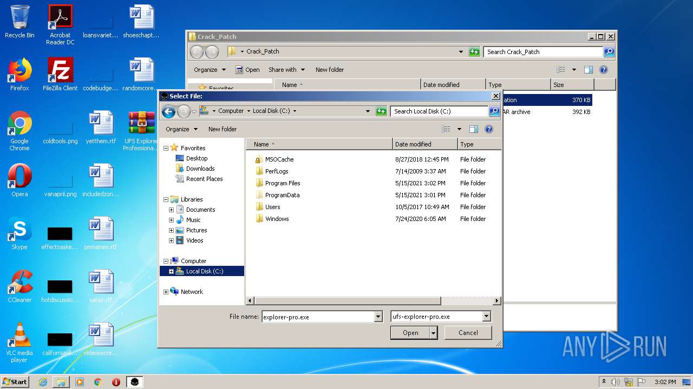Sort by Date modified column header in dialog
The height and width of the screenshot is (389, 693).
pos(425,144)
